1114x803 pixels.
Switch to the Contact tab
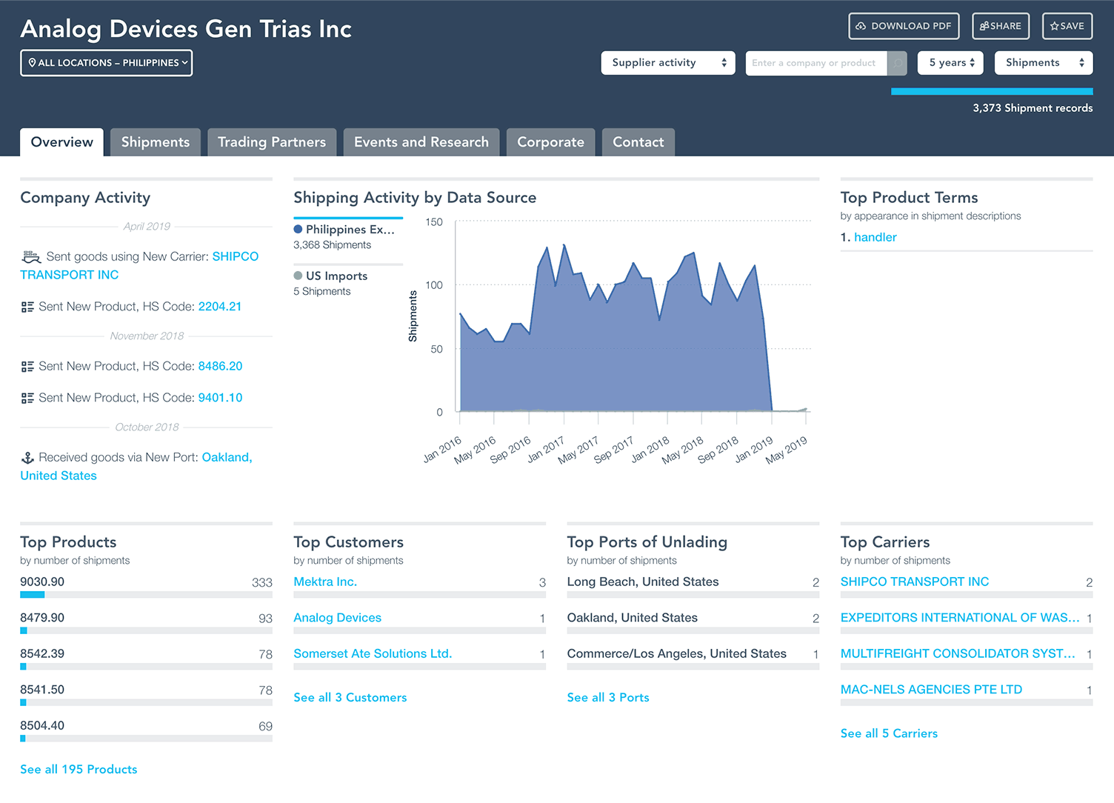pos(638,142)
